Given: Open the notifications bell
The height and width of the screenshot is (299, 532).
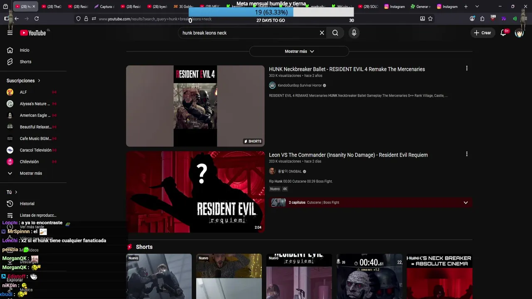Looking at the screenshot, I should pos(503,33).
